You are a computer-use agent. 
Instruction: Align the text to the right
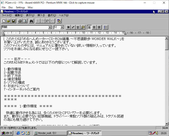(x=99, y=27)
